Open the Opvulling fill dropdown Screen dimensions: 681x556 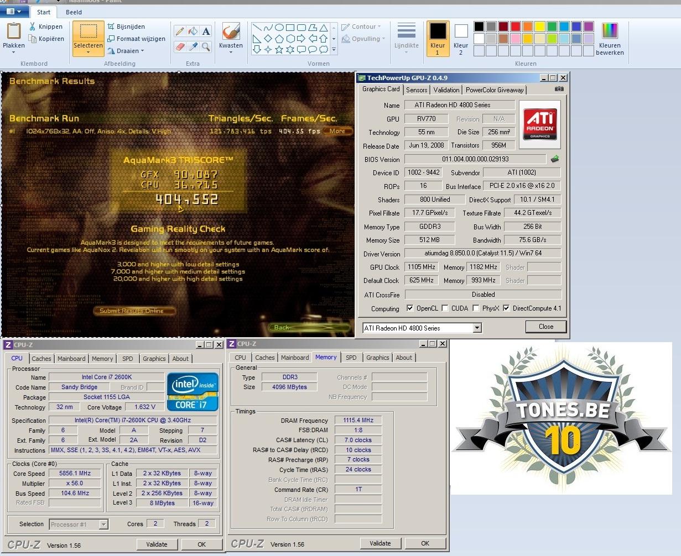(x=363, y=39)
